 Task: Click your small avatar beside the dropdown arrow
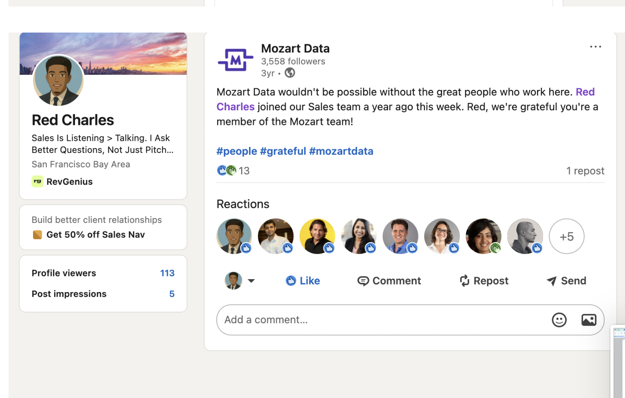tap(233, 281)
